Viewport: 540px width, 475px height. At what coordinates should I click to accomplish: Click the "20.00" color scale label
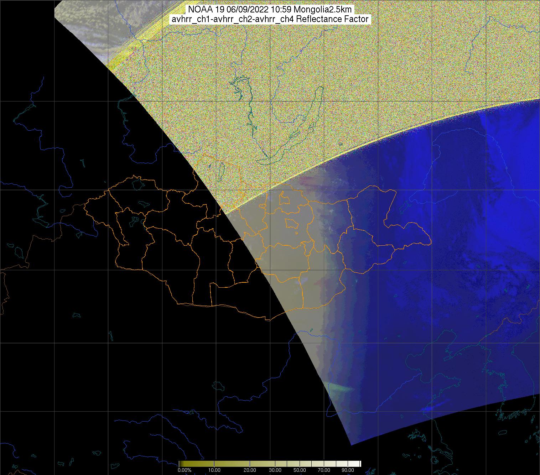[x=250, y=470]
